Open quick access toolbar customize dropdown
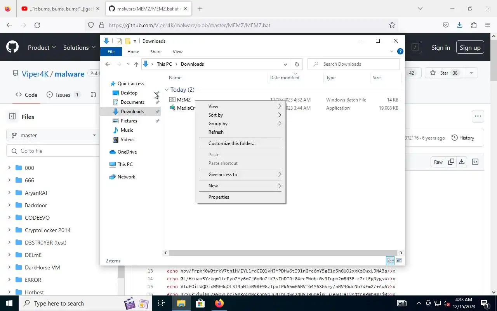 tap(135, 41)
